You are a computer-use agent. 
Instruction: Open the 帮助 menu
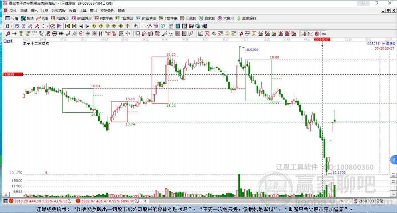pyautogui.click(x=121, y=10)
